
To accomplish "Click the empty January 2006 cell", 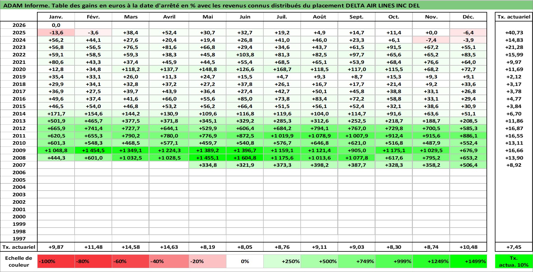I will click(x=56, y=173).
